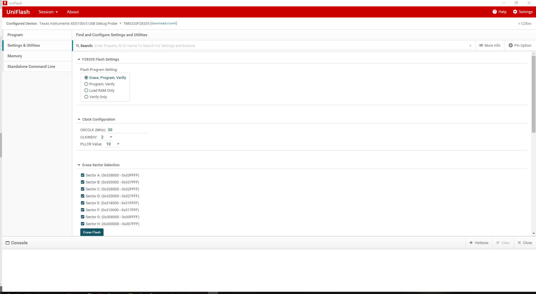Enable Verbose console output
536x294 pixels.
(x=479, y=243)
